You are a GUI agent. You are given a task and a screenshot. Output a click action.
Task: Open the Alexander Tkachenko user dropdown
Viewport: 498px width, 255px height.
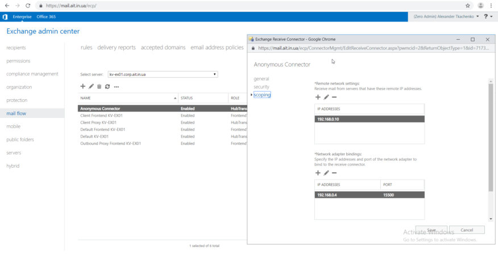point(446,16)
